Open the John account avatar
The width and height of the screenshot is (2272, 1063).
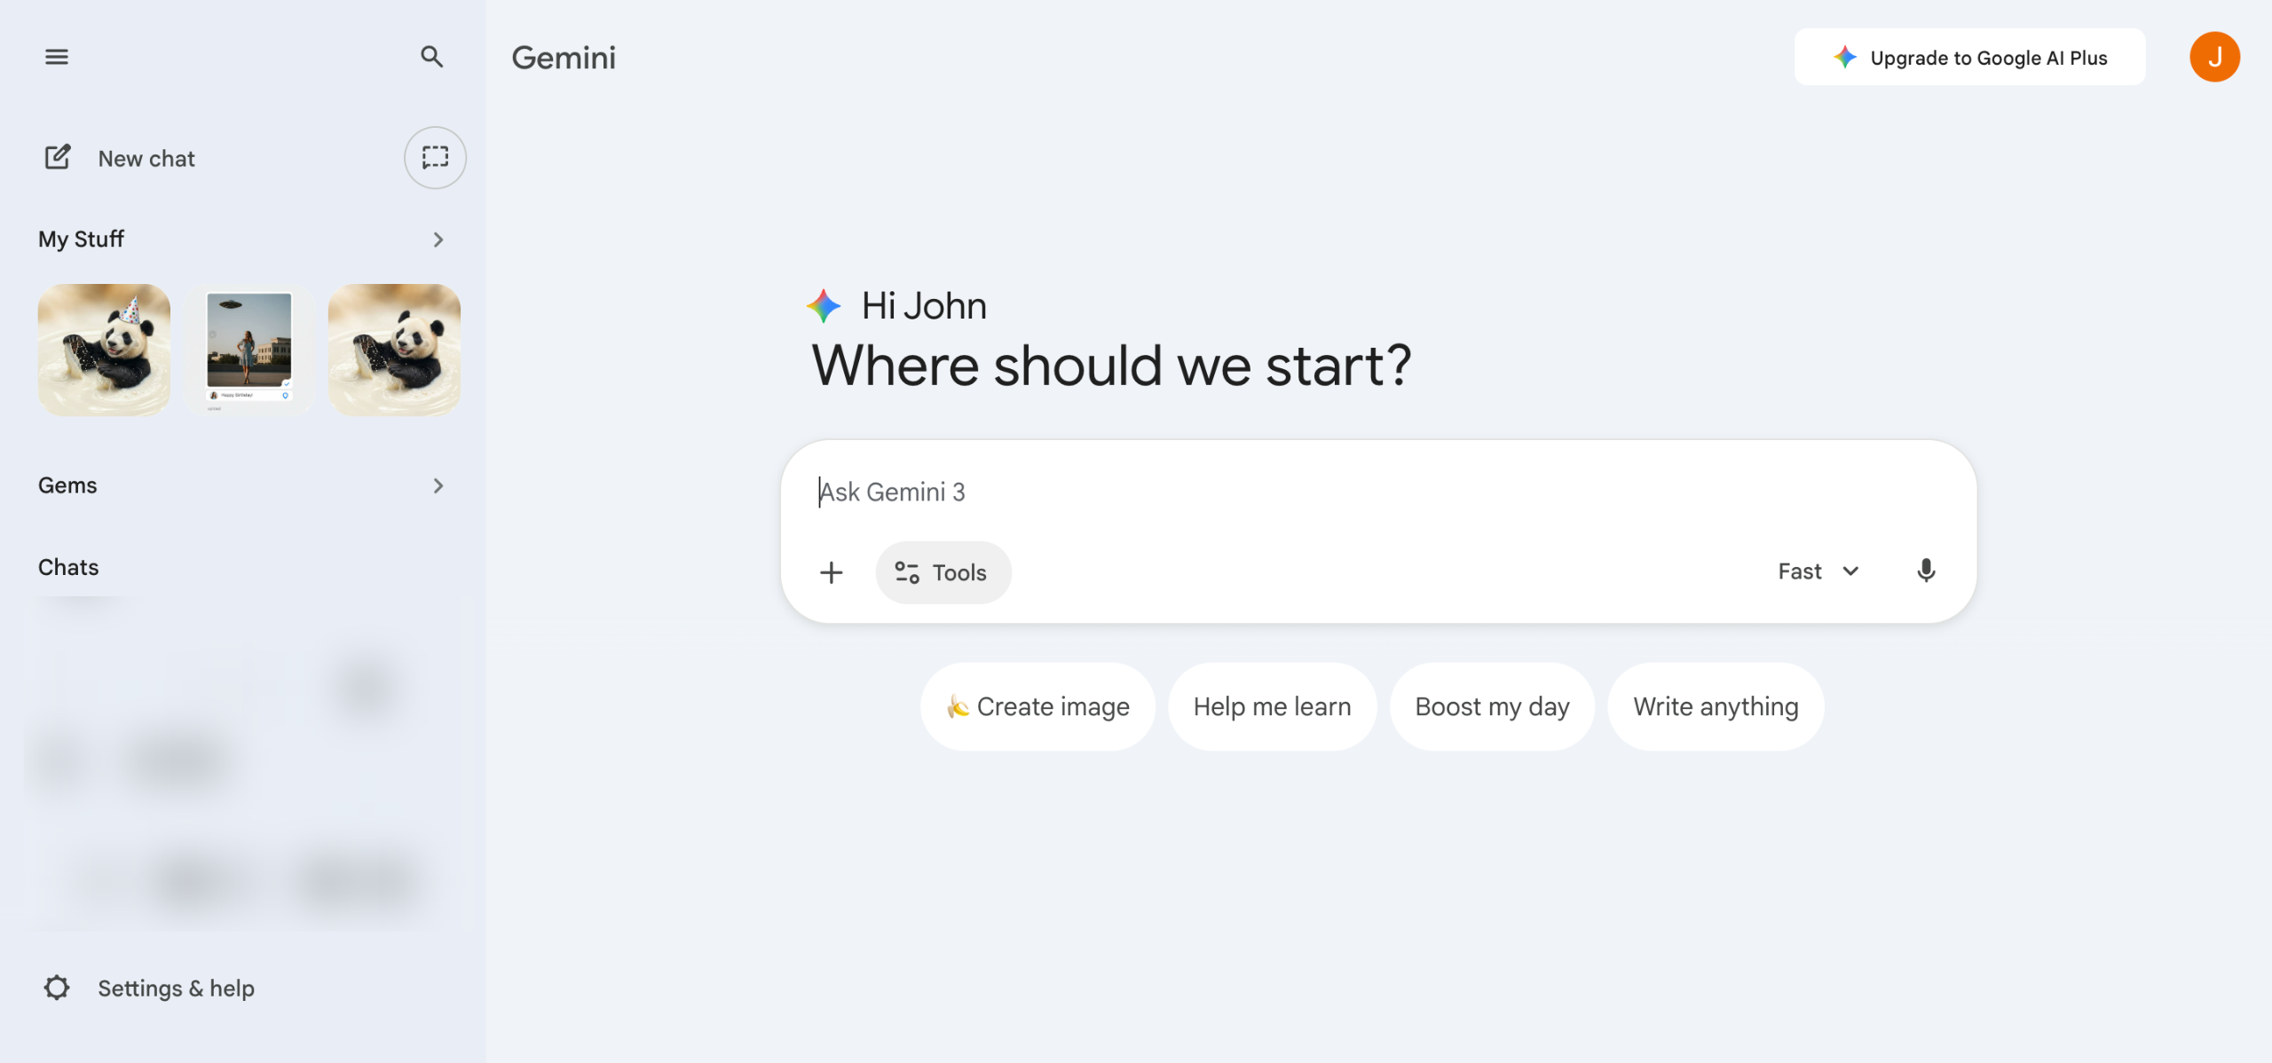2214,57
